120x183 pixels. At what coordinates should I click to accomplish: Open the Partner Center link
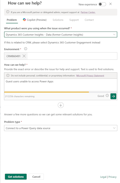88,12
